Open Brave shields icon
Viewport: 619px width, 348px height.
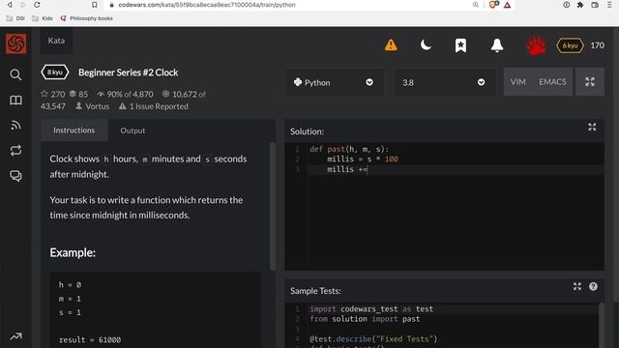point(493,5)
